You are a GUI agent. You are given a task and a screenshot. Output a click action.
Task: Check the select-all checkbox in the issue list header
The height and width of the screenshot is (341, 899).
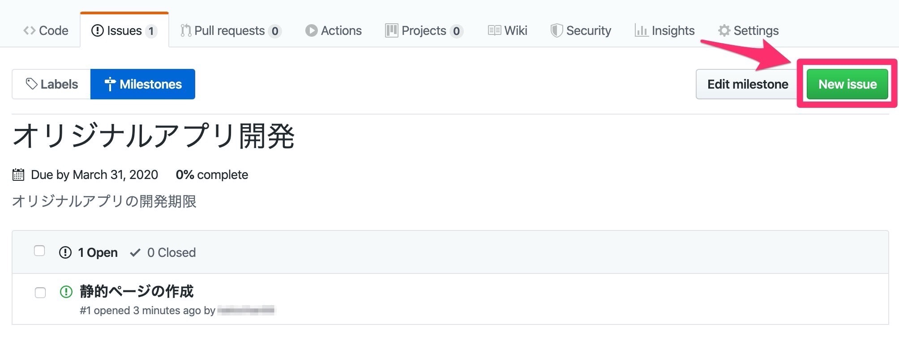pyautogui.click(x=39, y=251)
